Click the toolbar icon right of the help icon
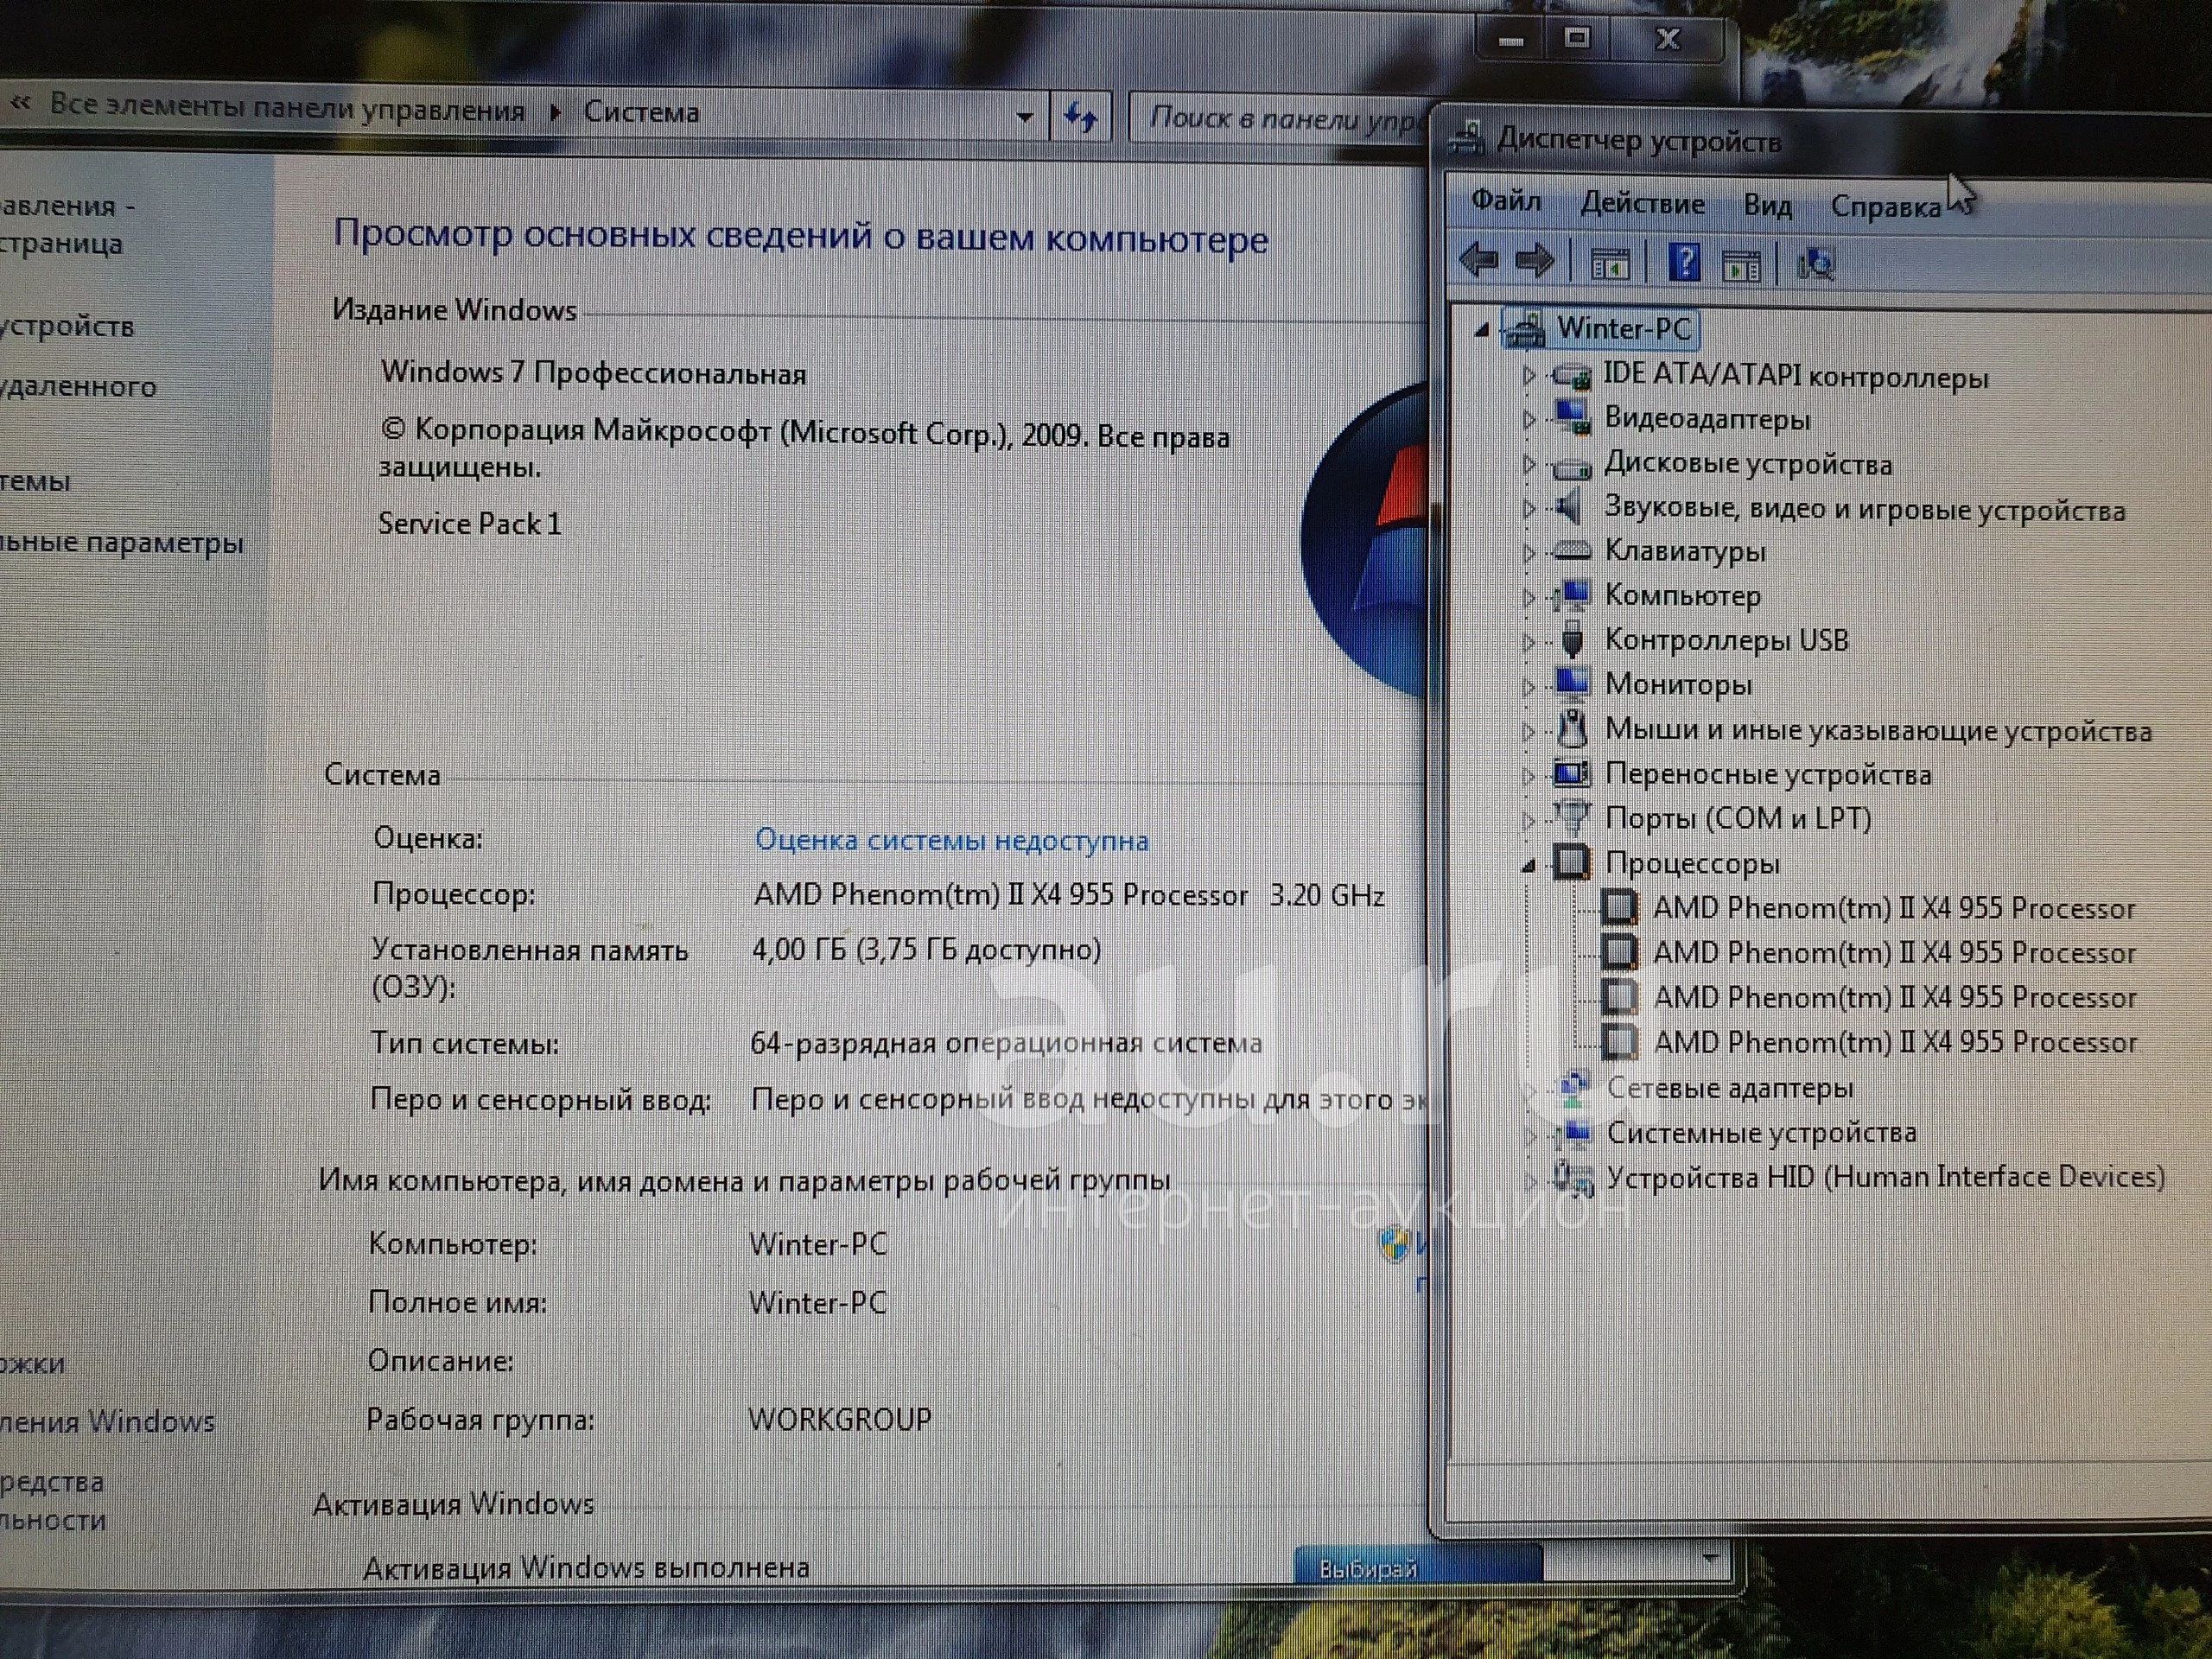The width and height of the screenshot is (2212, 1659). (1741, 266)
